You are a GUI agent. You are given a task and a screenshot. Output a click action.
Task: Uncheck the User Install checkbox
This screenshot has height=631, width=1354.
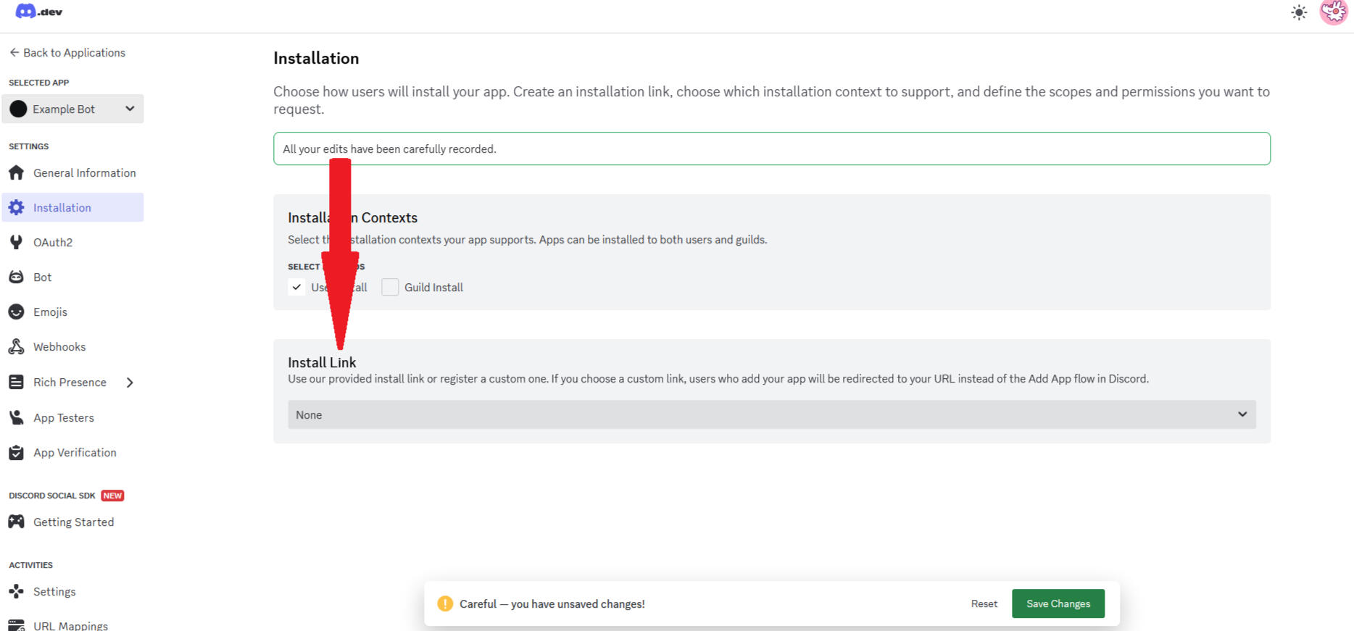tap(296, 288)
